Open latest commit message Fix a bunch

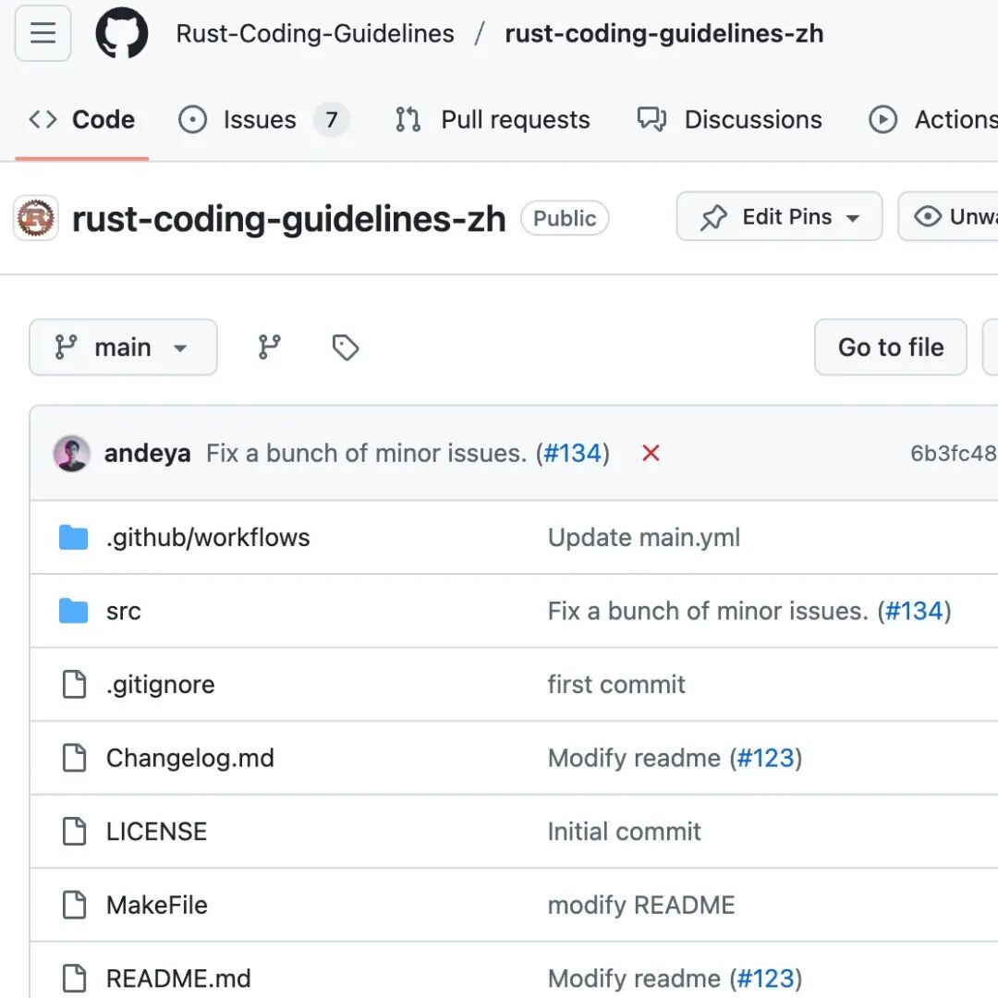point(367,453)
